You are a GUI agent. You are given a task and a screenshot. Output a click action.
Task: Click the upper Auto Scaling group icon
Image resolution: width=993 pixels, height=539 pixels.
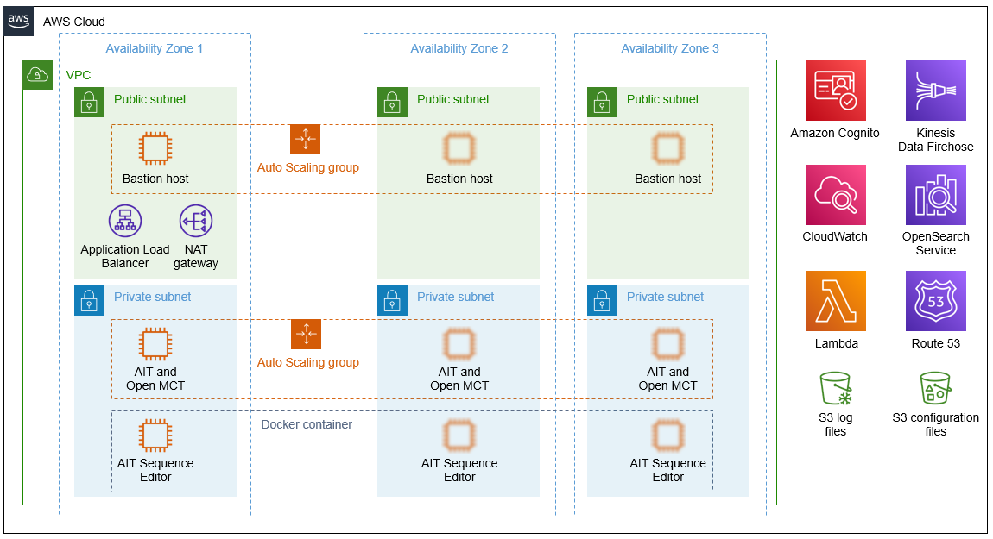coord(306,139)
